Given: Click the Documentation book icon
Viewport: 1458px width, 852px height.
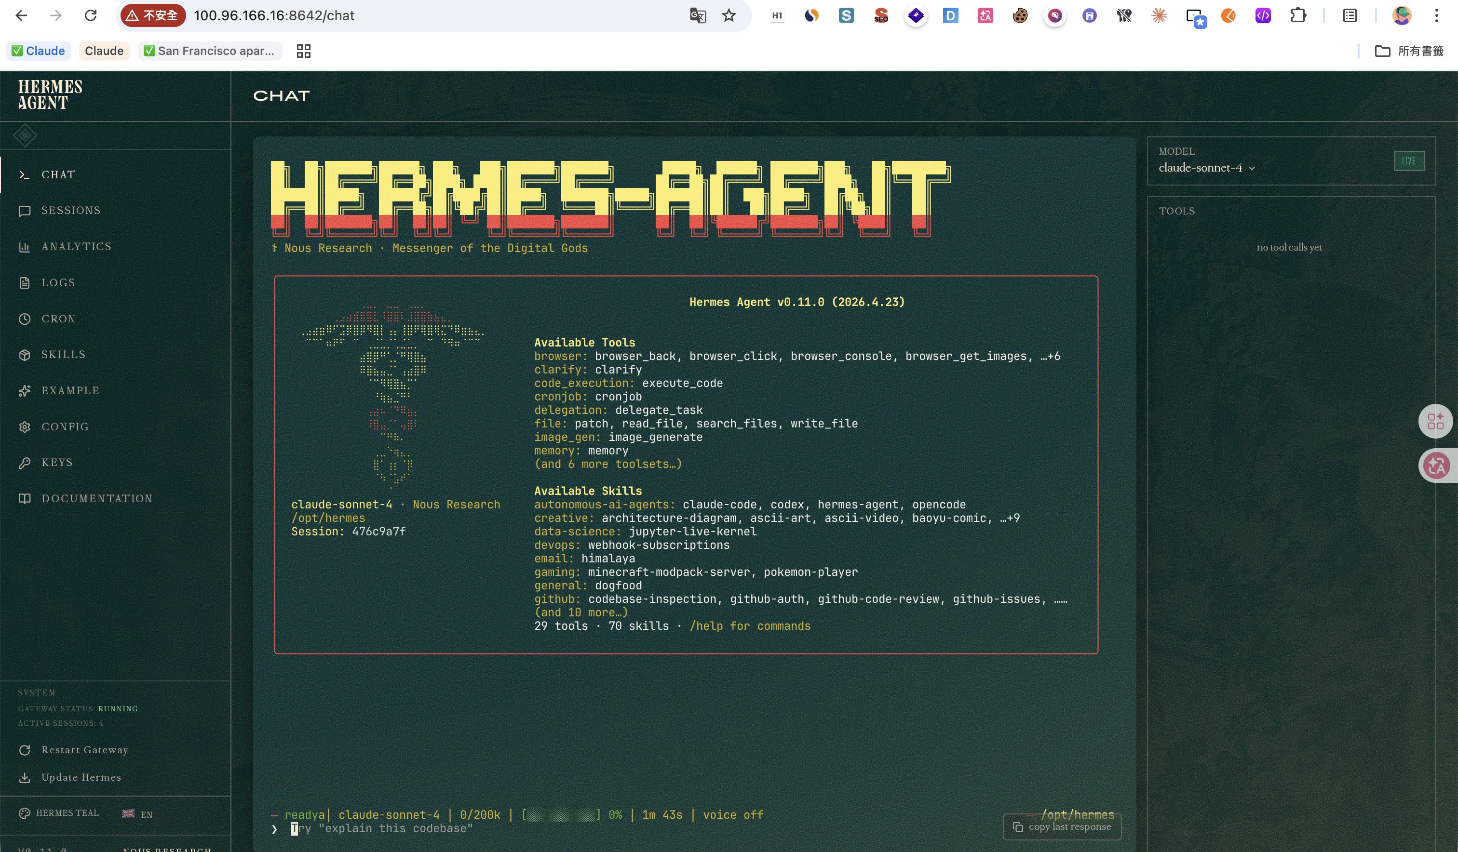Looking at the screenshot, I should (x=24, y=499).
